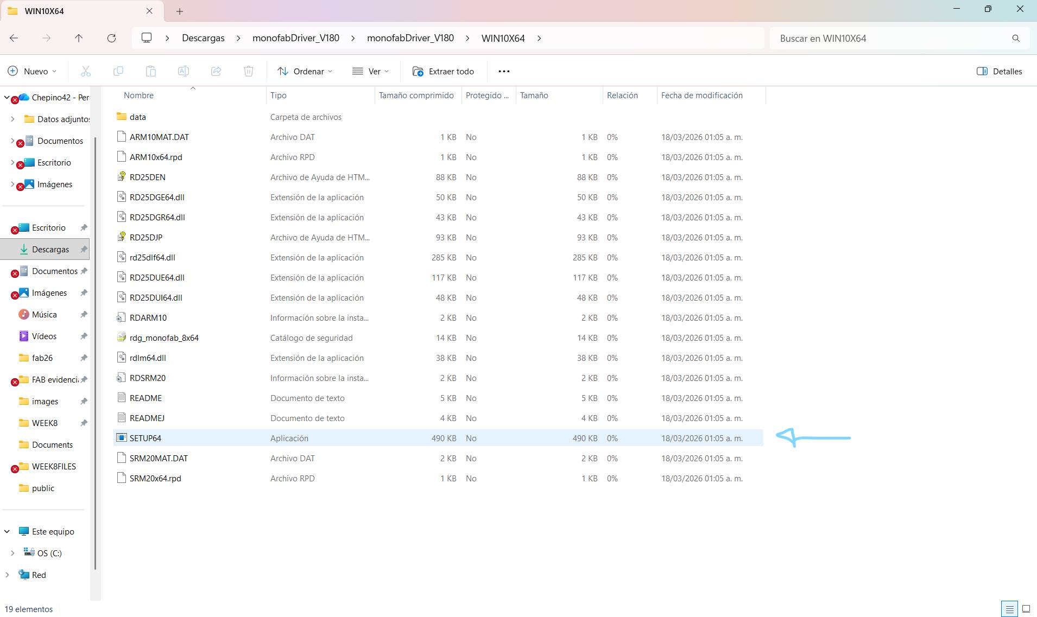This screenshot has height=617, width=1037.
Task: Switch to large thumbnails view icon
Action: [x=1026, y=609]
